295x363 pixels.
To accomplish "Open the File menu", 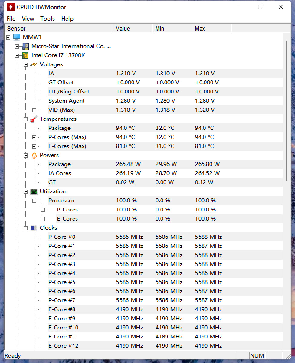I will coord(11,19).
